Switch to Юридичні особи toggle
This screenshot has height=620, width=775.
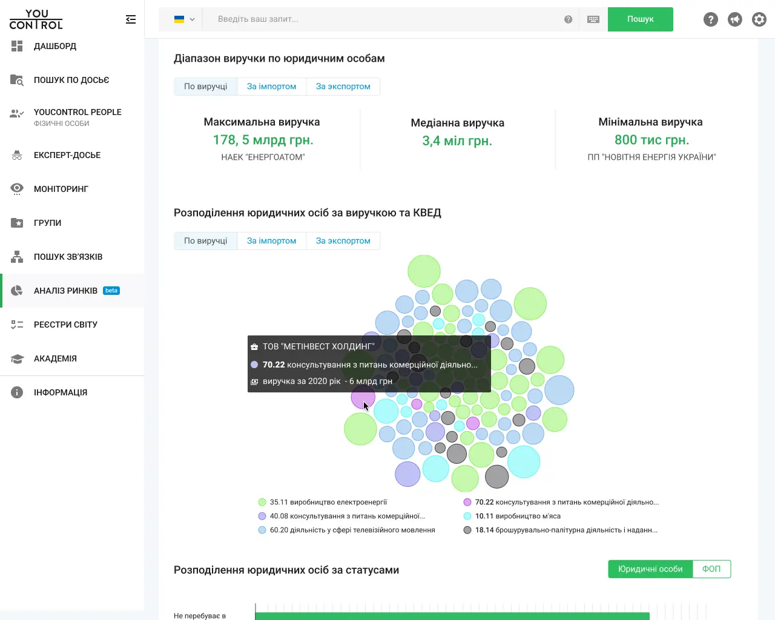pyautogui.click(x=650, y=569)
